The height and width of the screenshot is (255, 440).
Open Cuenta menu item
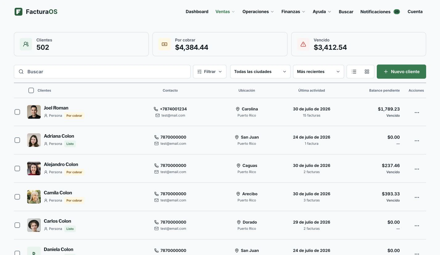[x=415, y=12]
